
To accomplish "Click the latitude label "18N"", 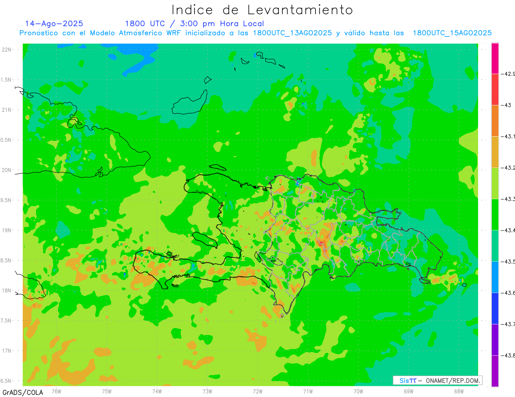I will [6, 291].
